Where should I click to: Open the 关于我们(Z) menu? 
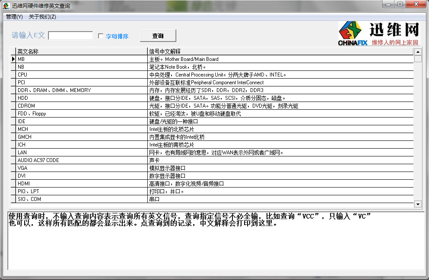click(x=42, y=17)
